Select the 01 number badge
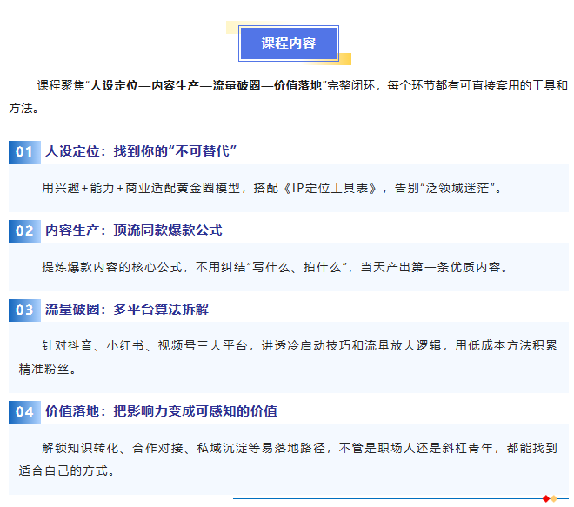This screenshot has width=574, height=507. click(x=23, y=151)
